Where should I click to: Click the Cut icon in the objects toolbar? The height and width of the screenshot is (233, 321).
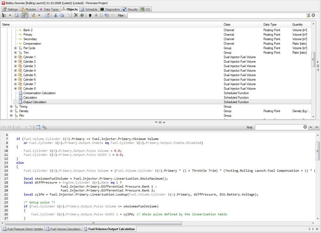(55, 15)
